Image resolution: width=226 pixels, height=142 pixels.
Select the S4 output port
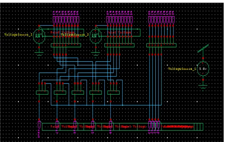point(111,125)
